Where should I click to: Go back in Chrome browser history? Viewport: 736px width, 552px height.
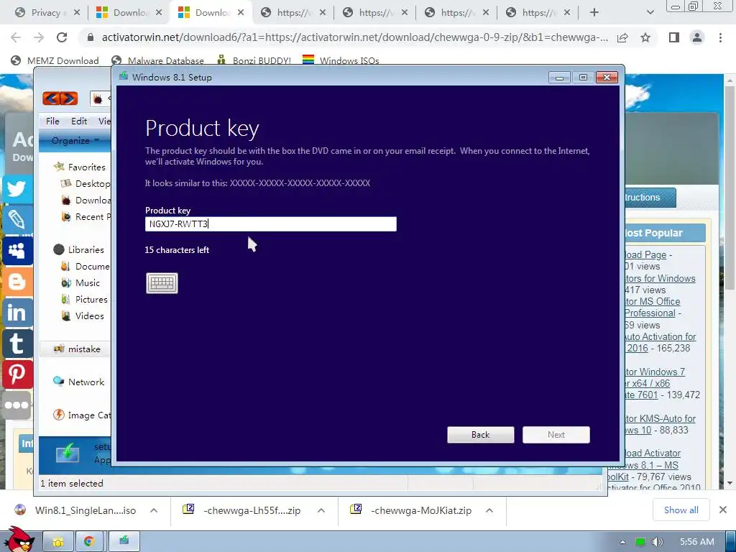pos(16,37)
